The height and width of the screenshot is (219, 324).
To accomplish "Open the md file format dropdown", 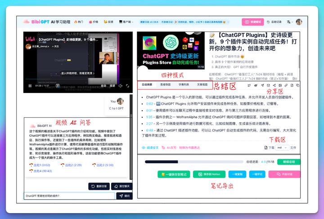I will (282, 147).
